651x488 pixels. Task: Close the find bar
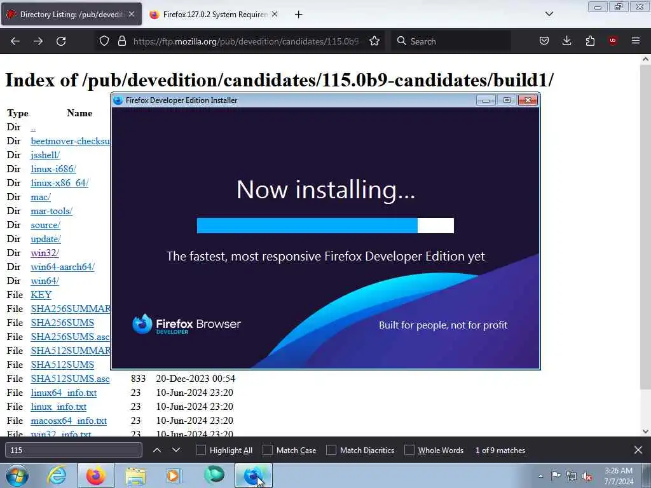(638, 450)
